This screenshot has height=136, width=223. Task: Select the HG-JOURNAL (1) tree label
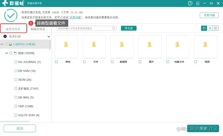point(29,62)
